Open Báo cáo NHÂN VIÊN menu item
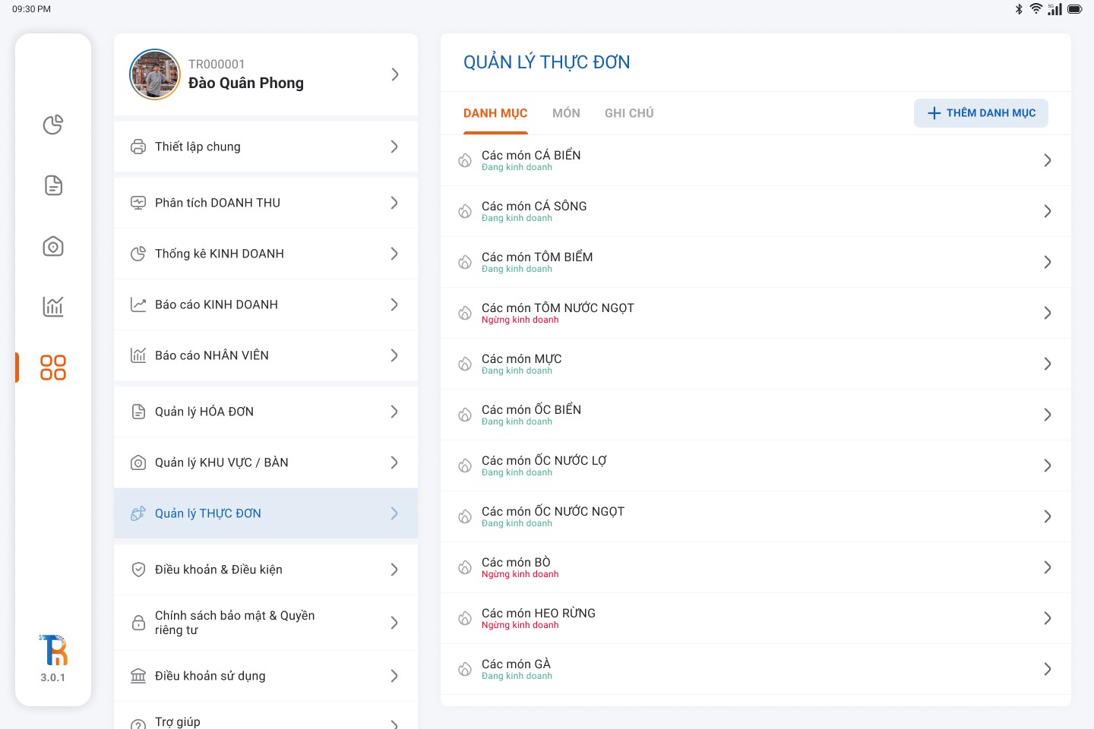Screen dimensions: 1094x729 pyautogui.click(x=266, y=355)
